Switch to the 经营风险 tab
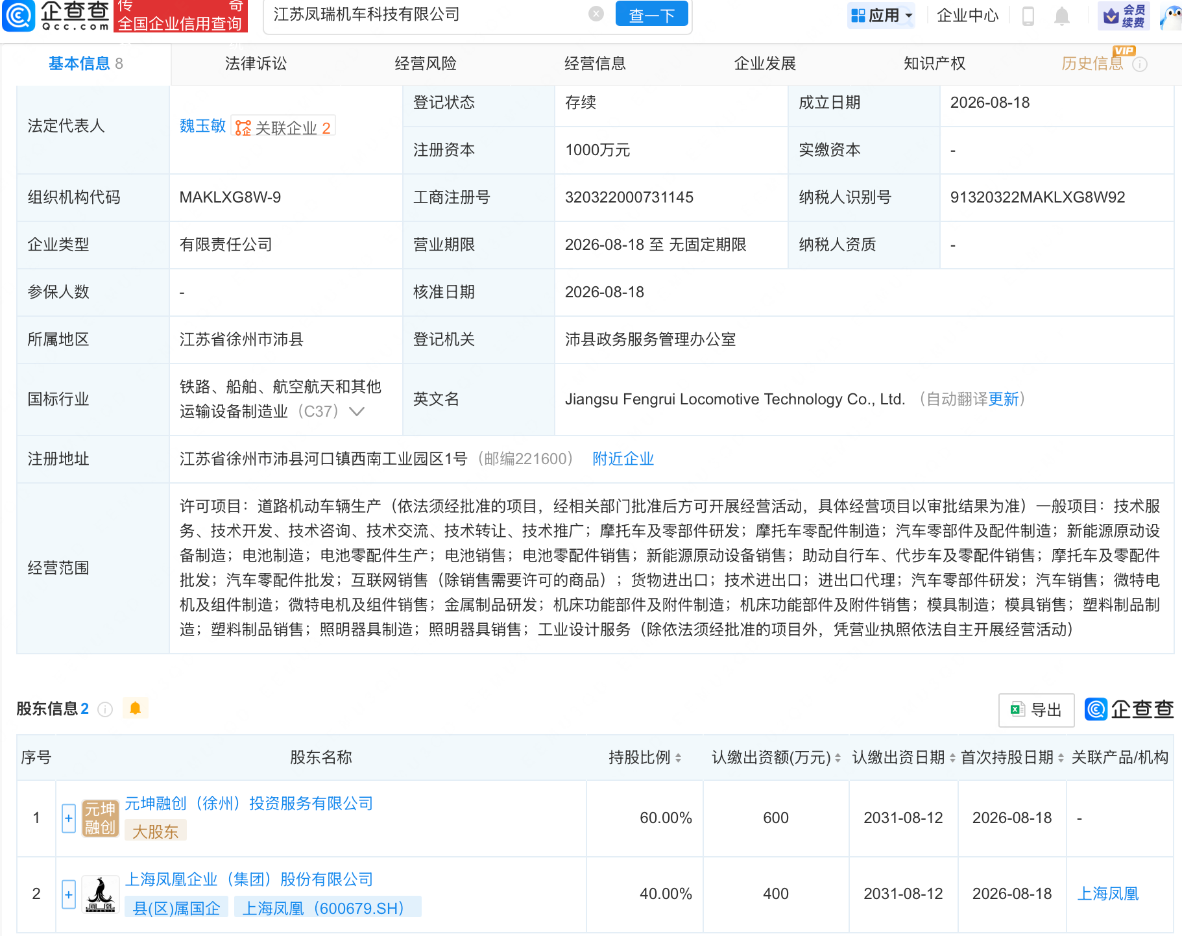The image size is (1182, 936). point(426,64)
